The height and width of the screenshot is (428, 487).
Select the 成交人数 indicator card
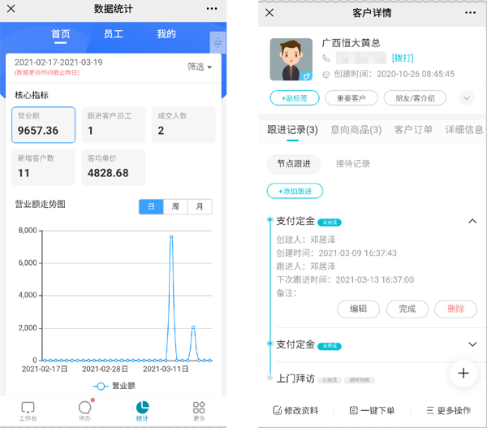(183, 125)
